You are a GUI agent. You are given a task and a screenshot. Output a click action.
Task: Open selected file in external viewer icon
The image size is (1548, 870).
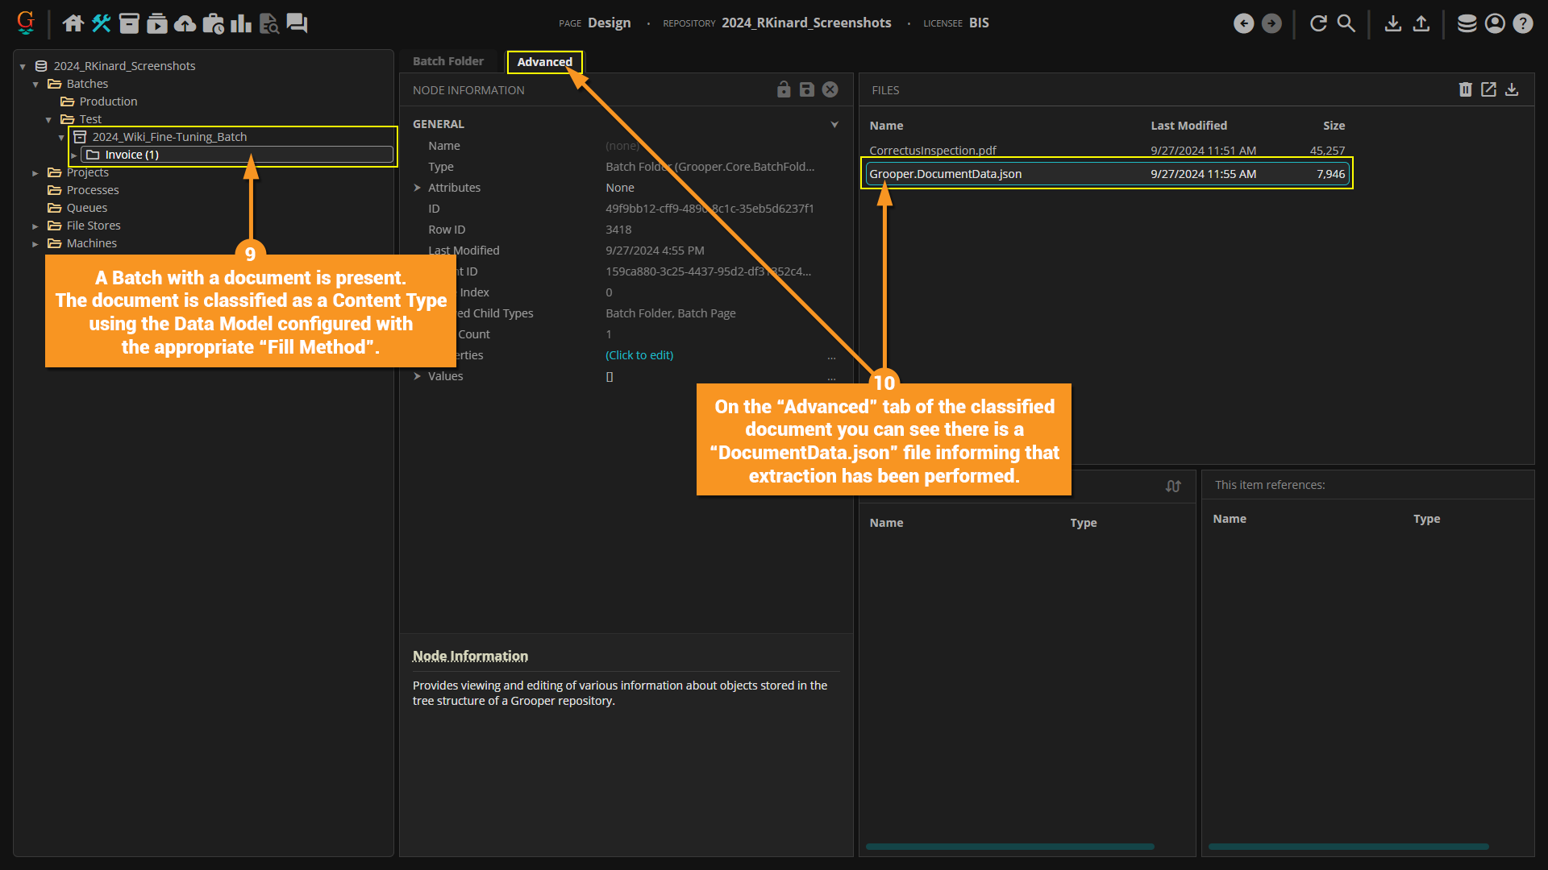pos(1488,89)
